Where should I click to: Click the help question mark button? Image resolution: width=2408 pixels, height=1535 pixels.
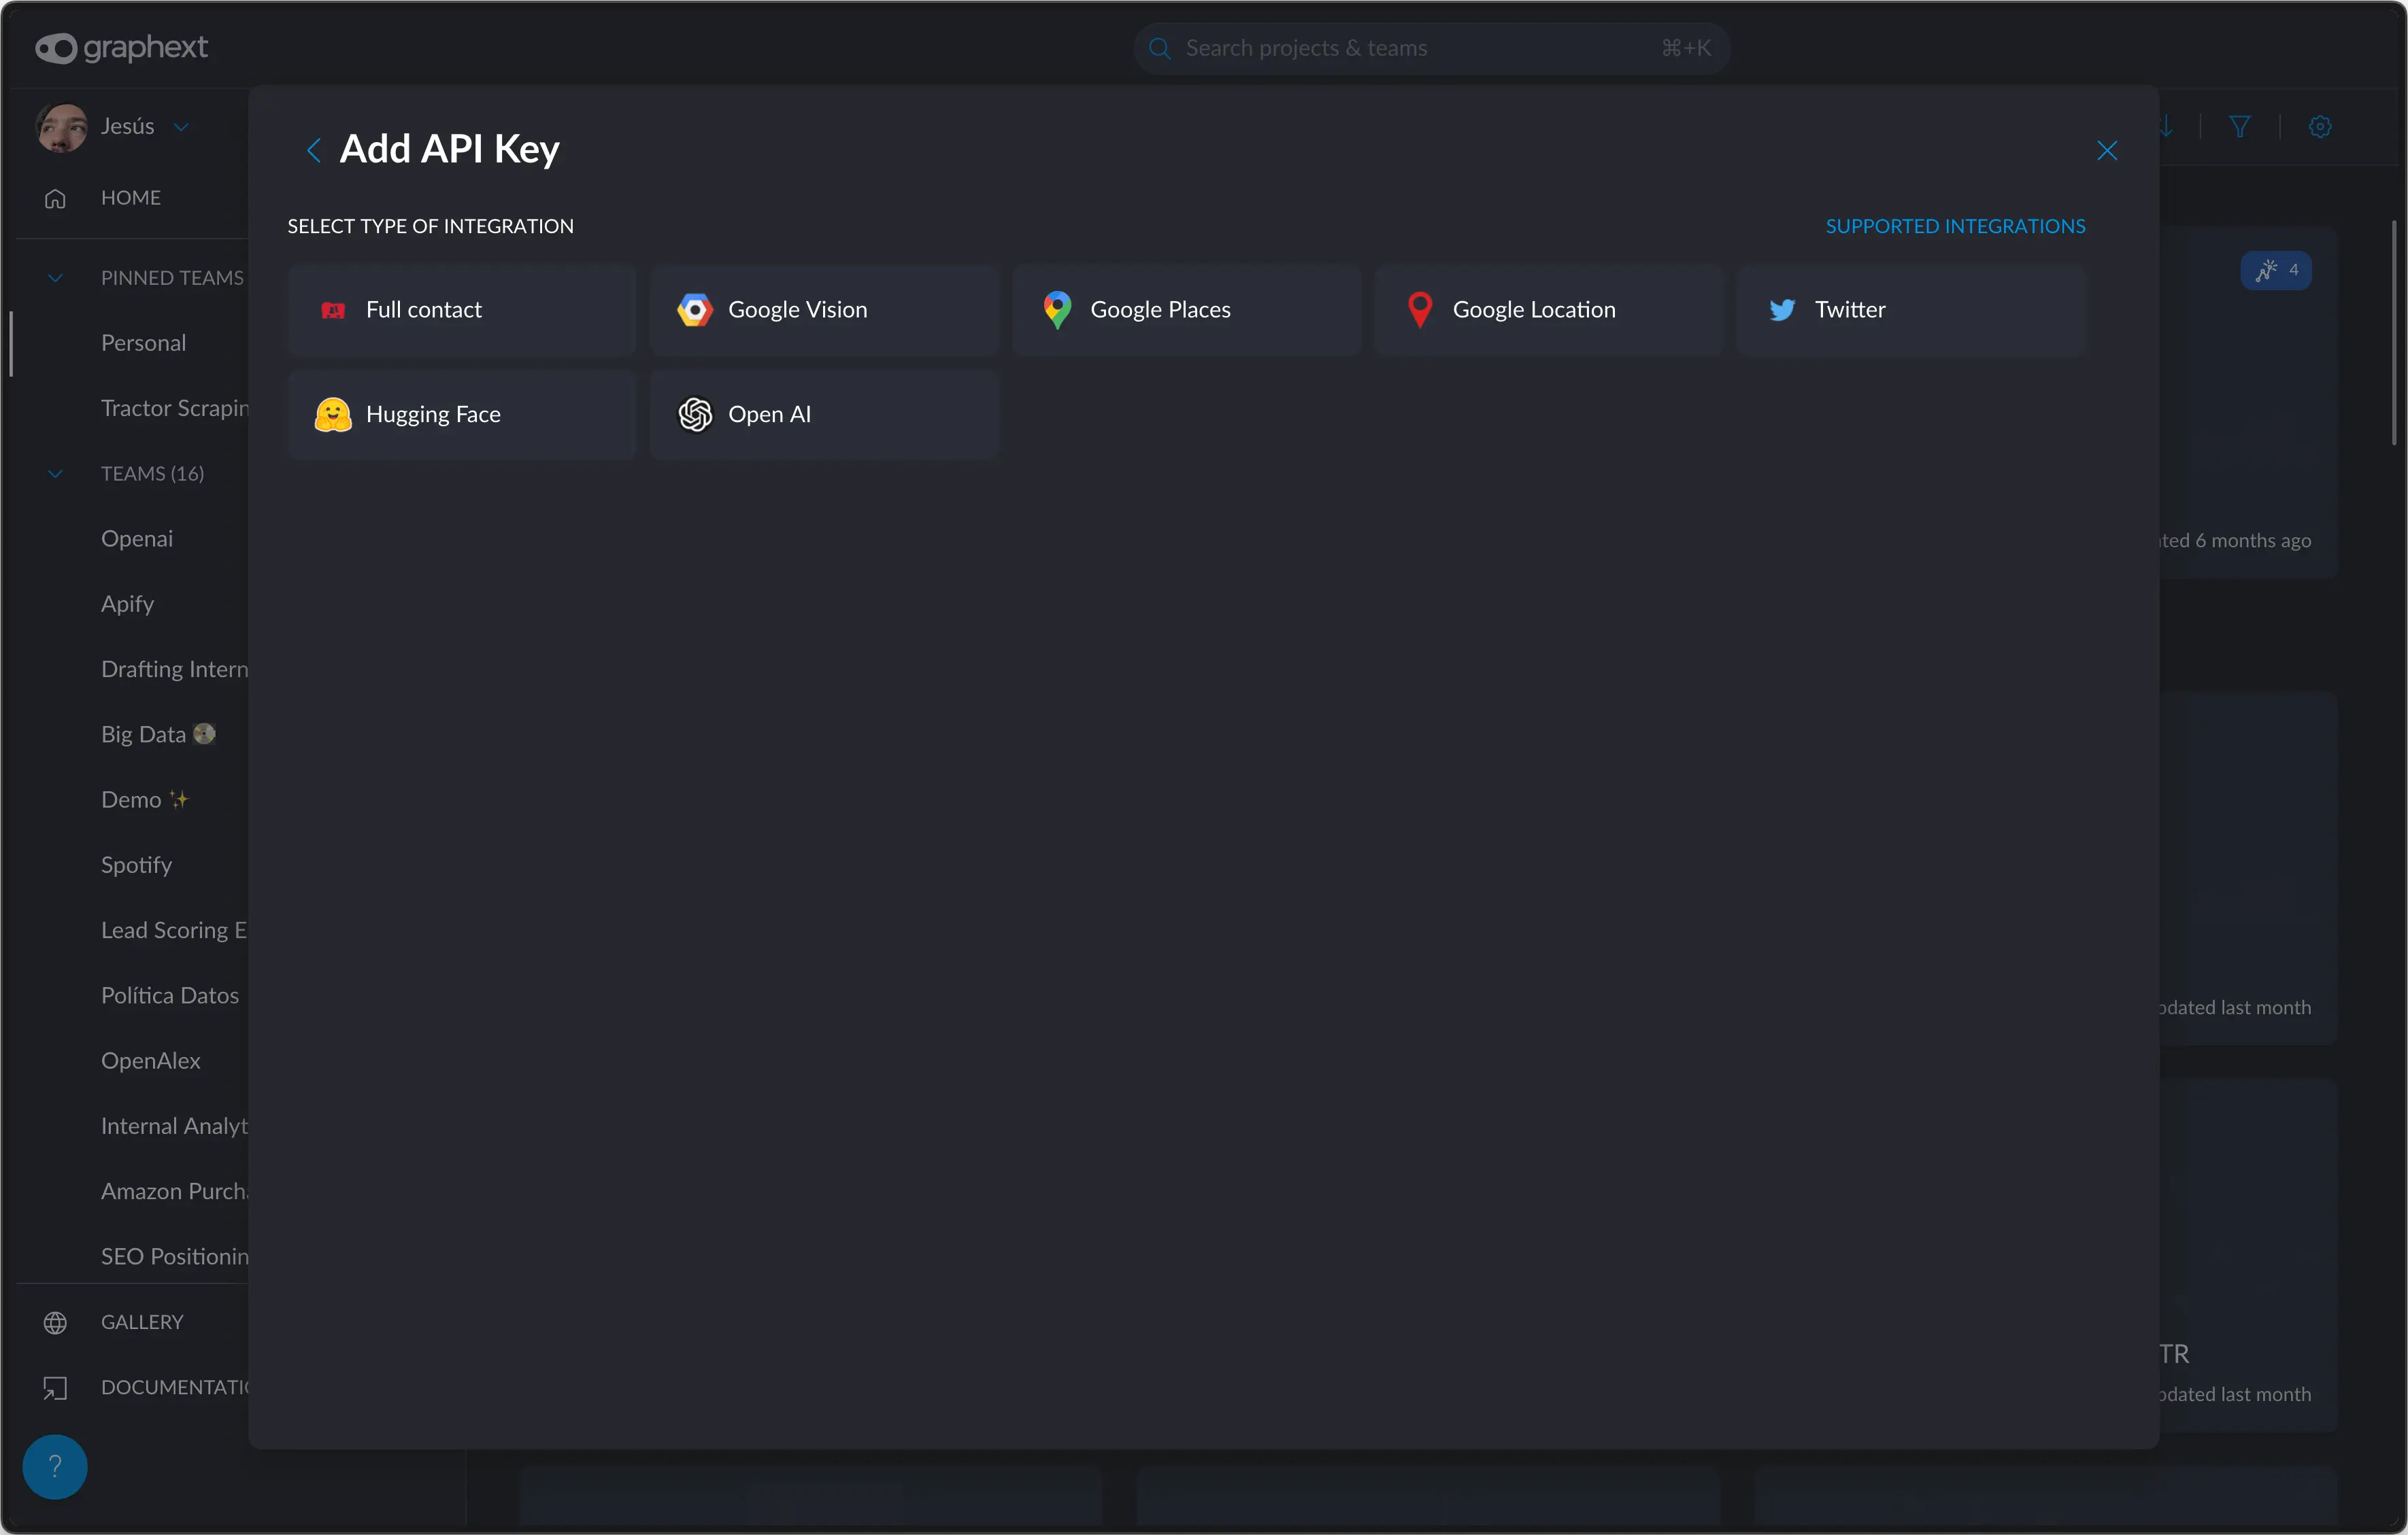pos(55,1466)
